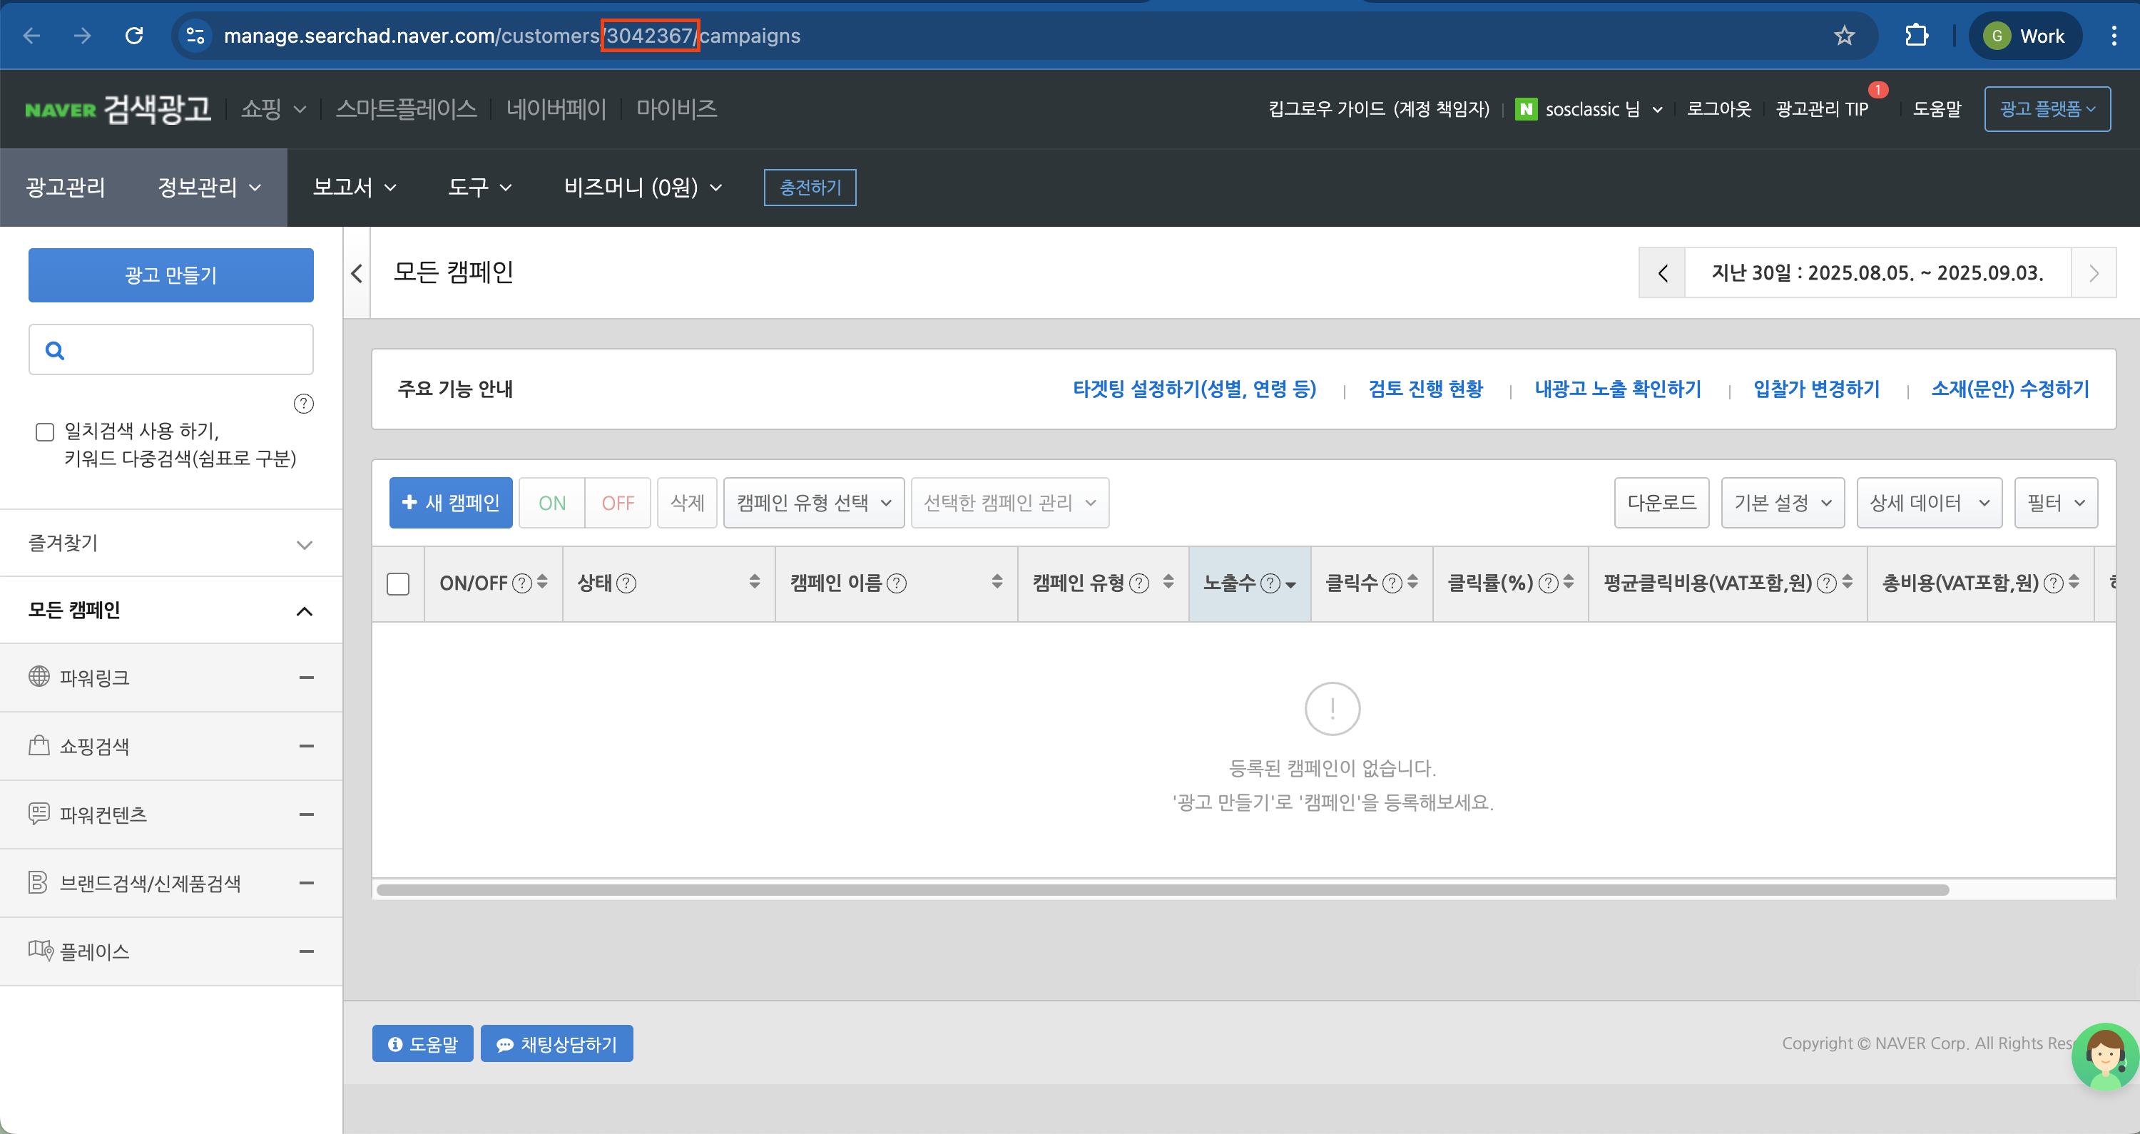Click the NAVER 검색광고 logo
2140x1134 pixels.
[x=117, y=108]
